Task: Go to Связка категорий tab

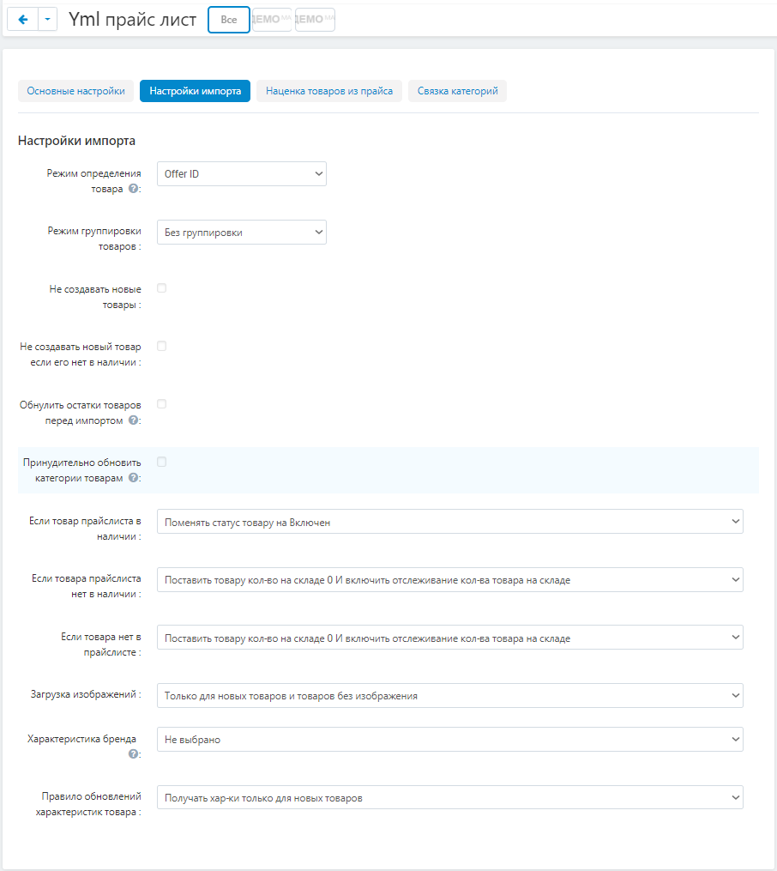Action: point(457,91)
